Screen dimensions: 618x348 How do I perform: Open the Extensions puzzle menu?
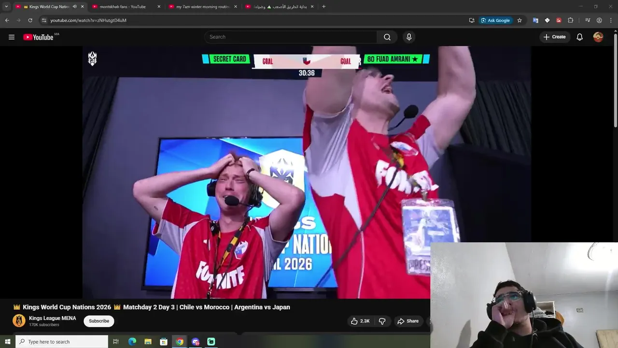[570, 20]
